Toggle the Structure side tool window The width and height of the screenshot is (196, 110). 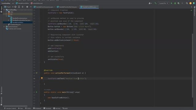pyautogui.click(x=1, y=90)
